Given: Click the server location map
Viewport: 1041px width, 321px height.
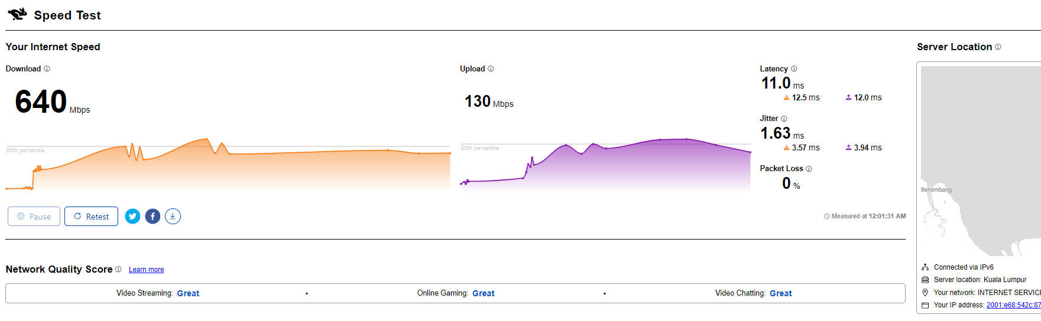Looking at the screenshot, I should tap(980, 159).
